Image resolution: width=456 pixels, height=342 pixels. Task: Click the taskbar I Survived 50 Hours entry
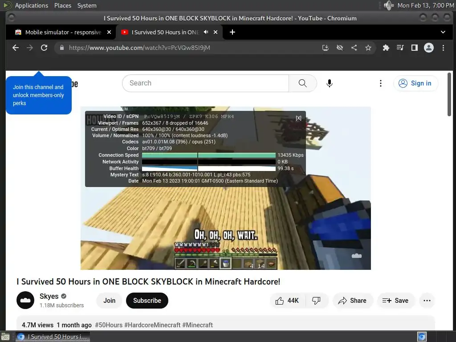click(x=53, y=337)
